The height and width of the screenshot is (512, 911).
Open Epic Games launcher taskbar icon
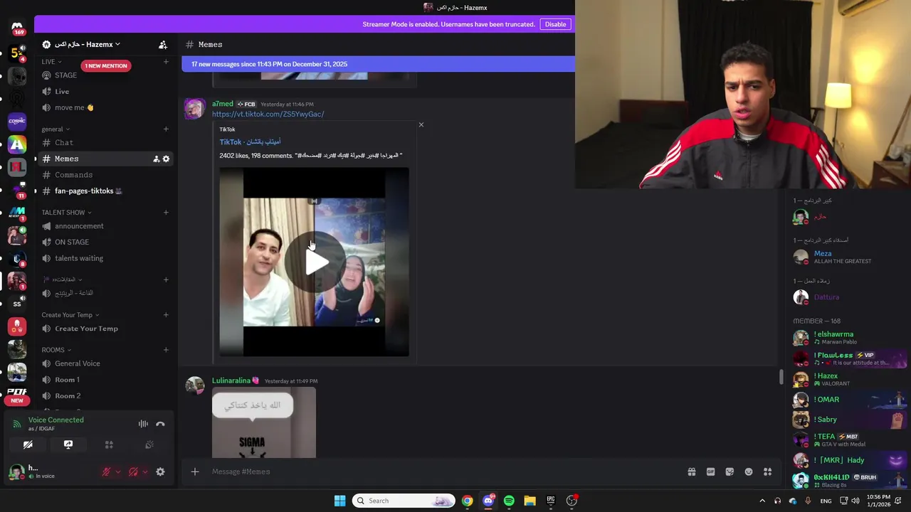pos(550,501)
